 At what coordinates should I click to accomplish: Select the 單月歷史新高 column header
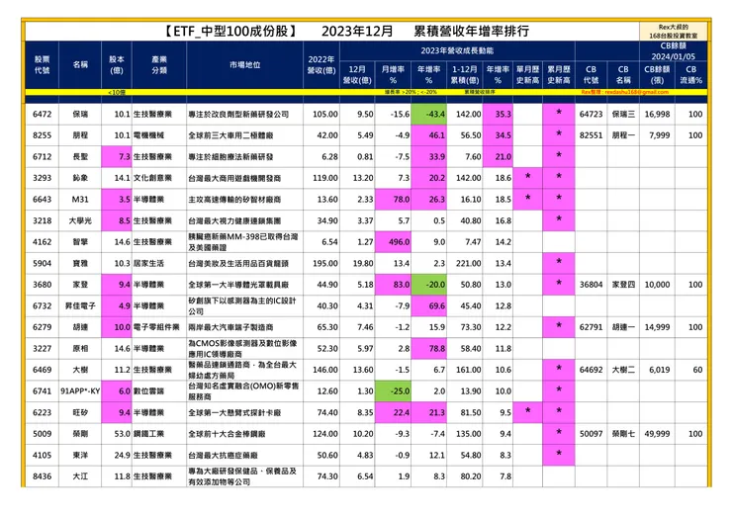[x=527, y=75]
